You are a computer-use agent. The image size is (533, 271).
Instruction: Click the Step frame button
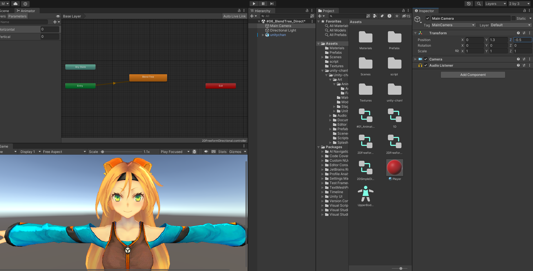pos(272,4)
